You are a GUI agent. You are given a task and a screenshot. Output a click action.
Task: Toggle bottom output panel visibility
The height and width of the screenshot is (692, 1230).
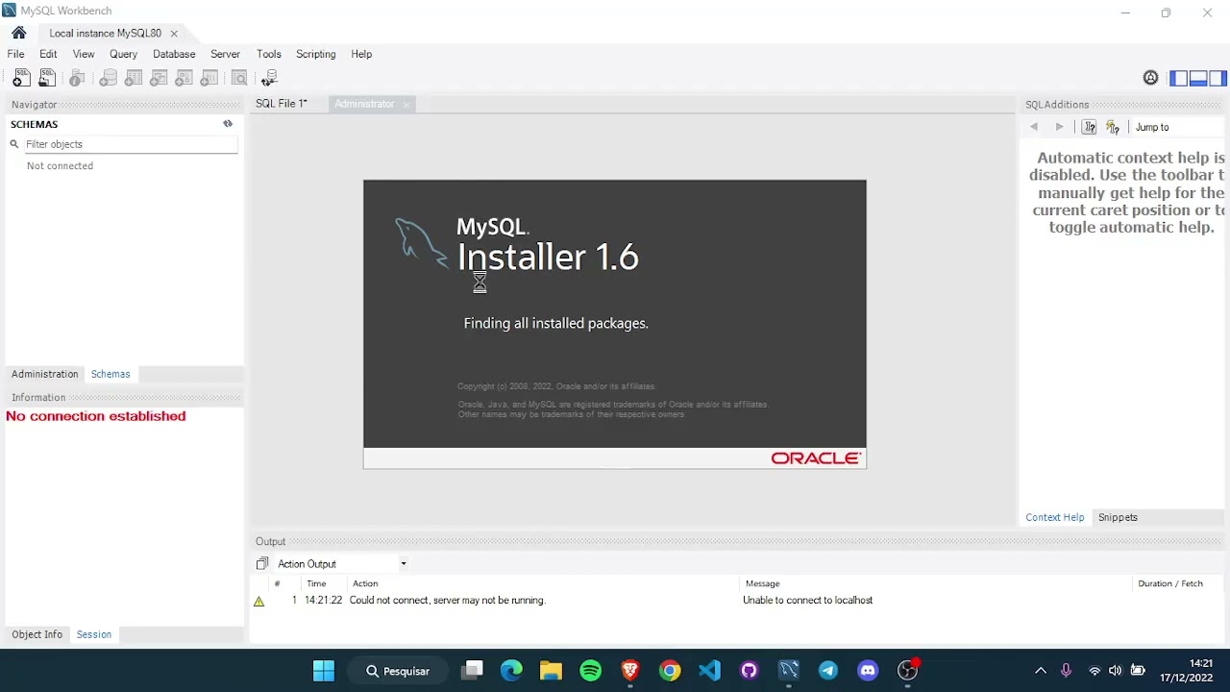[x=1198, y=78]
